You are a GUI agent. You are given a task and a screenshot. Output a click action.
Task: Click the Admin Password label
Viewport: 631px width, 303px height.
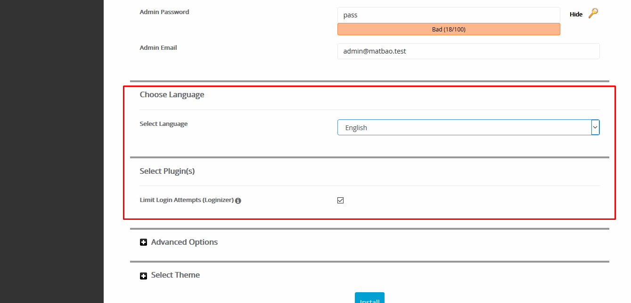pyautogui.click(x=164, y=12)
